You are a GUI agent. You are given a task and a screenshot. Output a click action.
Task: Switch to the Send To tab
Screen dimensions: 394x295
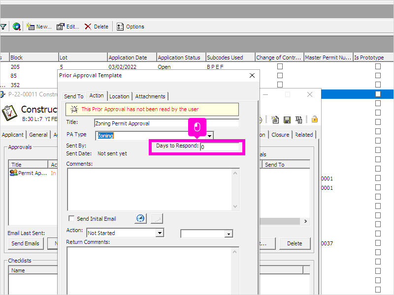click(x=73, y=96)
